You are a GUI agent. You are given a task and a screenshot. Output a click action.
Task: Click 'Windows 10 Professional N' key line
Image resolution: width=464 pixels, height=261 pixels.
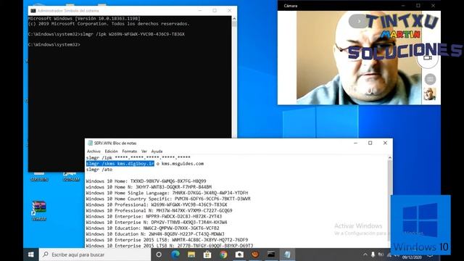click(159, 211)
